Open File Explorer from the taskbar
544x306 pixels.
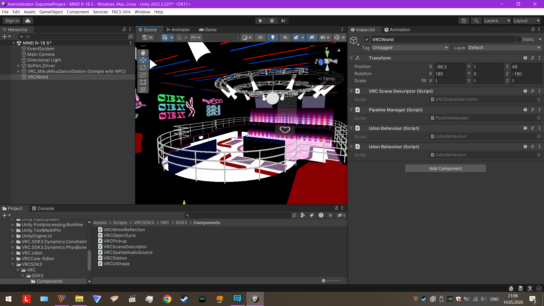[79, 299]
